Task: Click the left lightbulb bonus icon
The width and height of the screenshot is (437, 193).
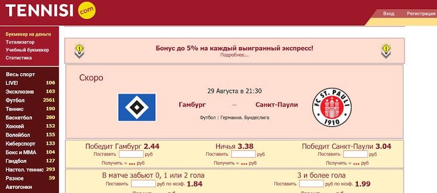Action: (80, 50)
